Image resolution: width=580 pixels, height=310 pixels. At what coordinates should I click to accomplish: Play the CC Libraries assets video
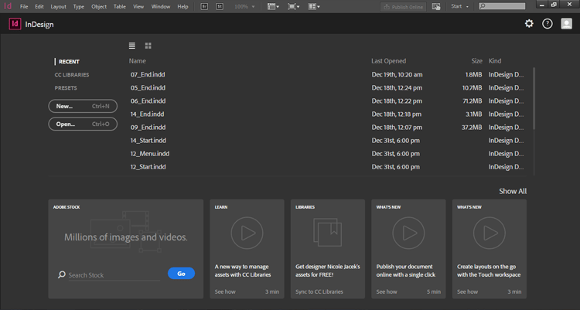point(247,233)
